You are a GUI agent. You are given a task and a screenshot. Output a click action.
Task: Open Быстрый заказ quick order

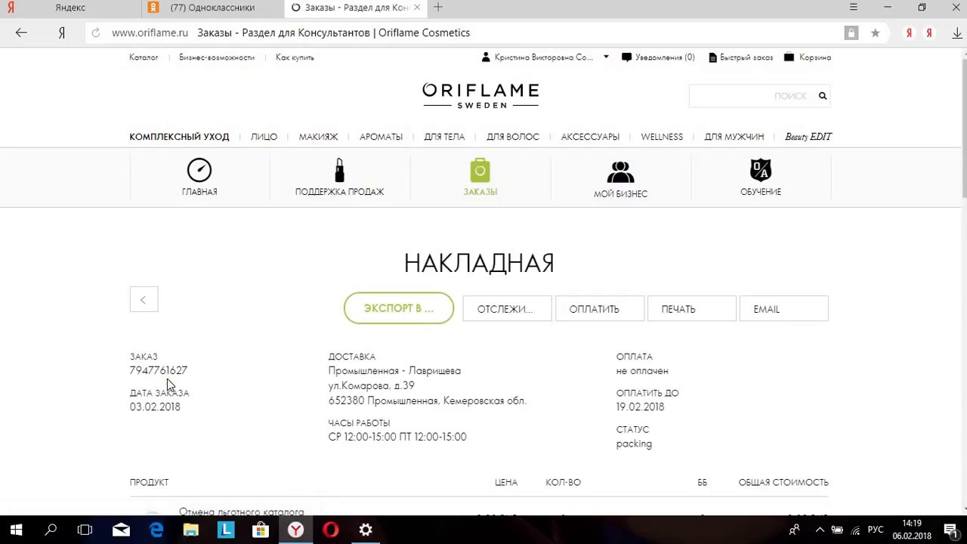coord(740,57)
